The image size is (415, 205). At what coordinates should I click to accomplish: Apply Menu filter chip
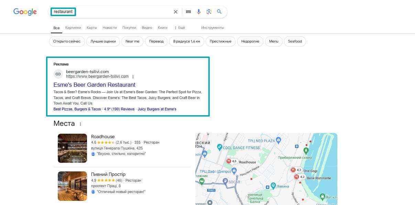tap(274, 41)
